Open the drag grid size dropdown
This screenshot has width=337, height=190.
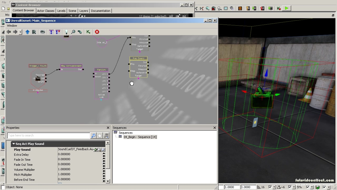(x=274, y=187)
